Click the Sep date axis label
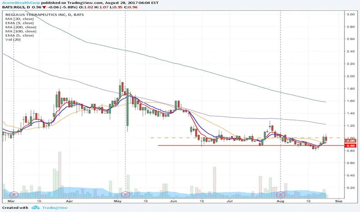The height and width of the screenshot is (212, 360). pos(339,201)
